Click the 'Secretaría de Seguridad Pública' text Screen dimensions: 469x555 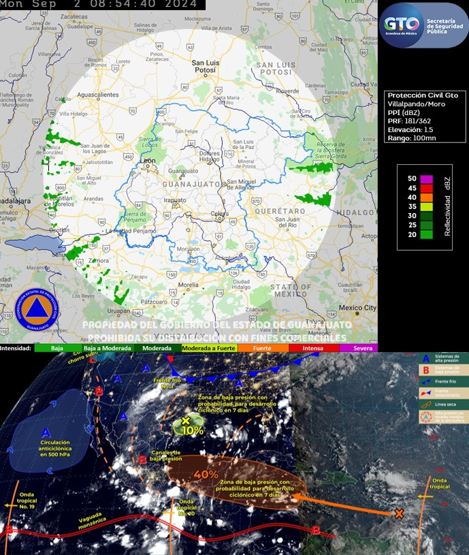[x=444, y=26]
